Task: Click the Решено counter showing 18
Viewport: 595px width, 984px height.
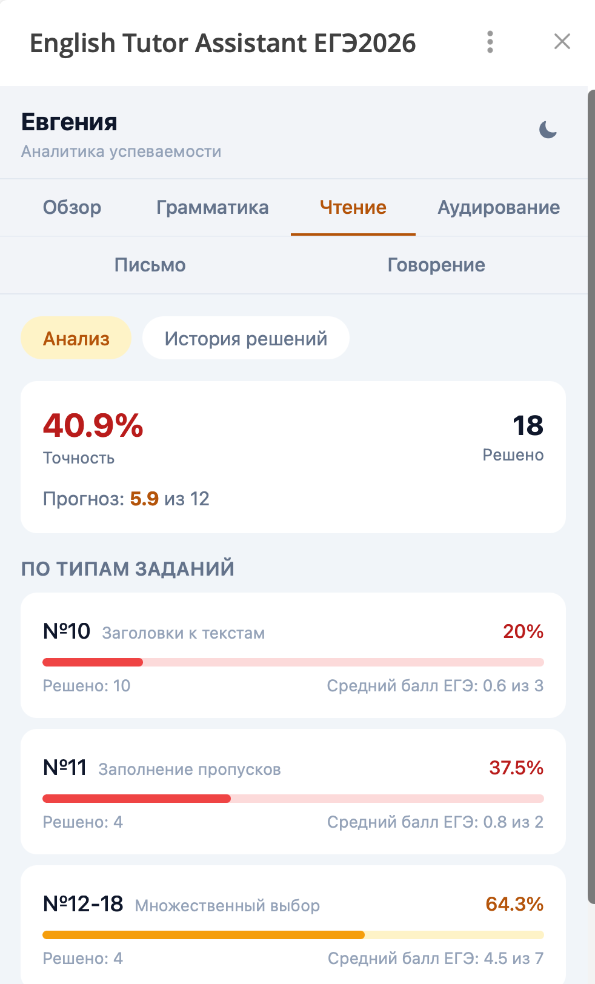Action: [525, 426]
